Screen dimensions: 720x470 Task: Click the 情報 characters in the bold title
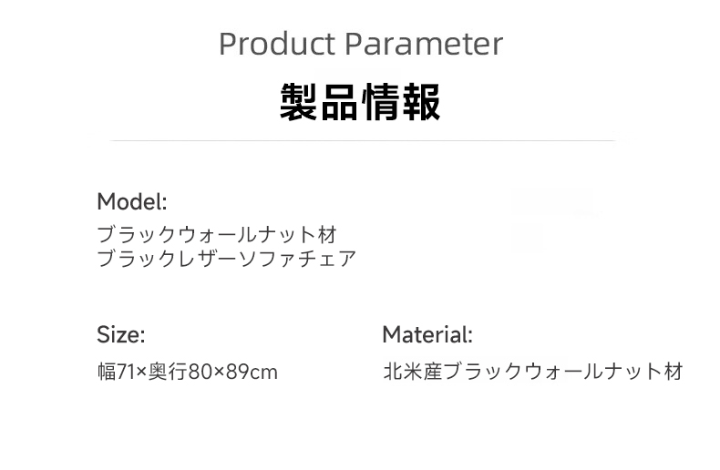click(402, 102)
